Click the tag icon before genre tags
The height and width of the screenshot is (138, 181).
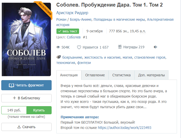click(58, 57)
